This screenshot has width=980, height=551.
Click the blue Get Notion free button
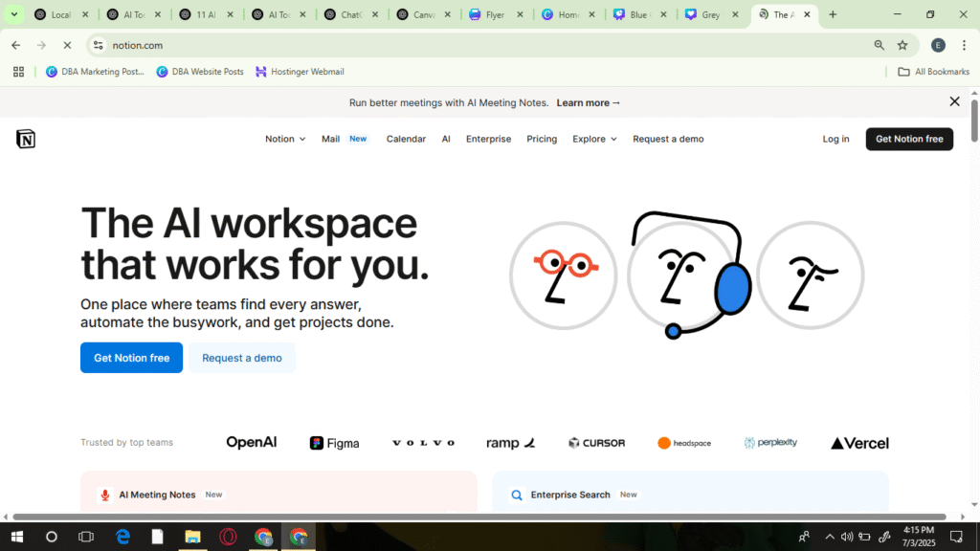tap(131, 358)
